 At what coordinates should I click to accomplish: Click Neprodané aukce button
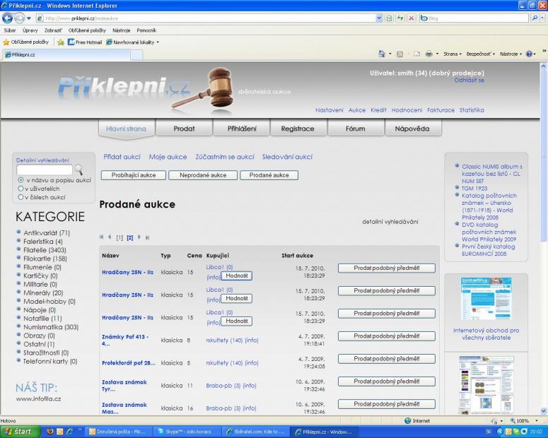point(203,175)
